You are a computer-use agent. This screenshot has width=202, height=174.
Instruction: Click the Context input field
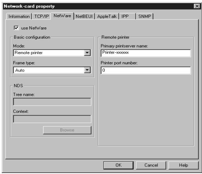(x=52, y=119)
